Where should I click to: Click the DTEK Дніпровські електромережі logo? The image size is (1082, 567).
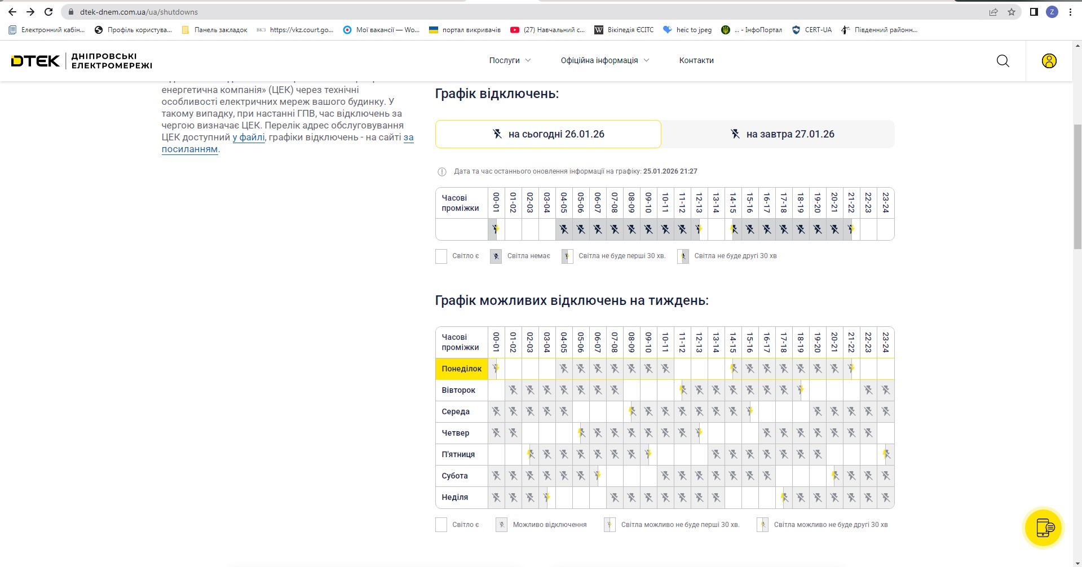click(x=82, y=61)
